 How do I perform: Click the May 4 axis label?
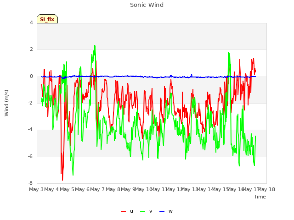point(51,189)
